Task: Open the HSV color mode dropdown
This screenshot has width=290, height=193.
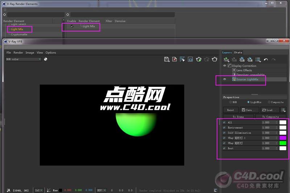Action: point(101,190)
